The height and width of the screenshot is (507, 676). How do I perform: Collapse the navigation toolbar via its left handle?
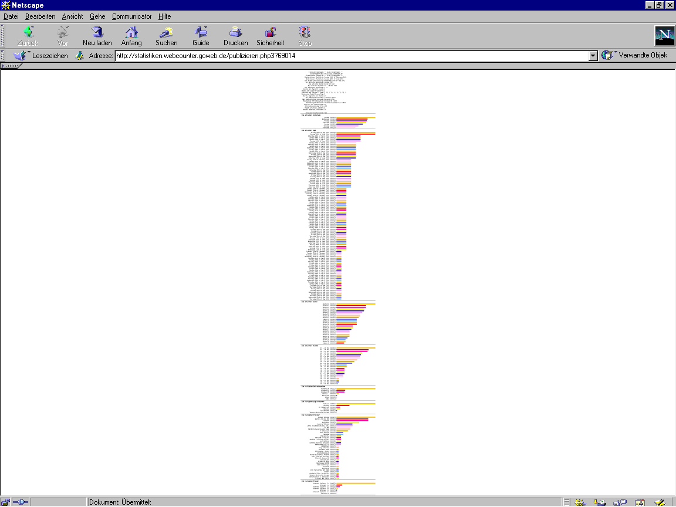tap(2, 36)
